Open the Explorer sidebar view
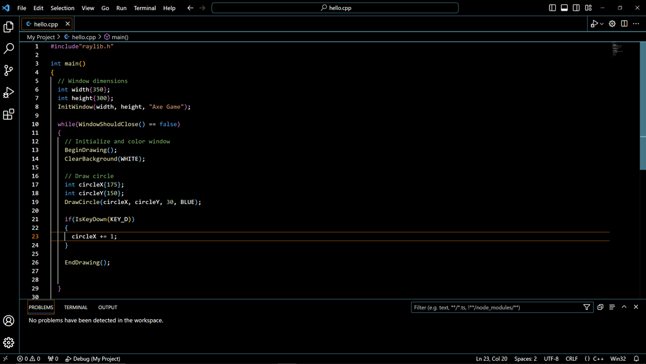This screenshot has height=364, width=646. pyautogui.click(x=8, y=27)
